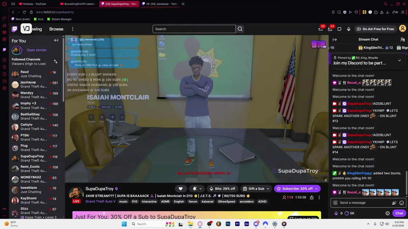The height and width of the screenshot is (229, 408).
Task: Open channel points 5K balance
Action: [350, 213]
